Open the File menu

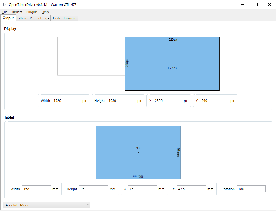(x=5, y=12)
